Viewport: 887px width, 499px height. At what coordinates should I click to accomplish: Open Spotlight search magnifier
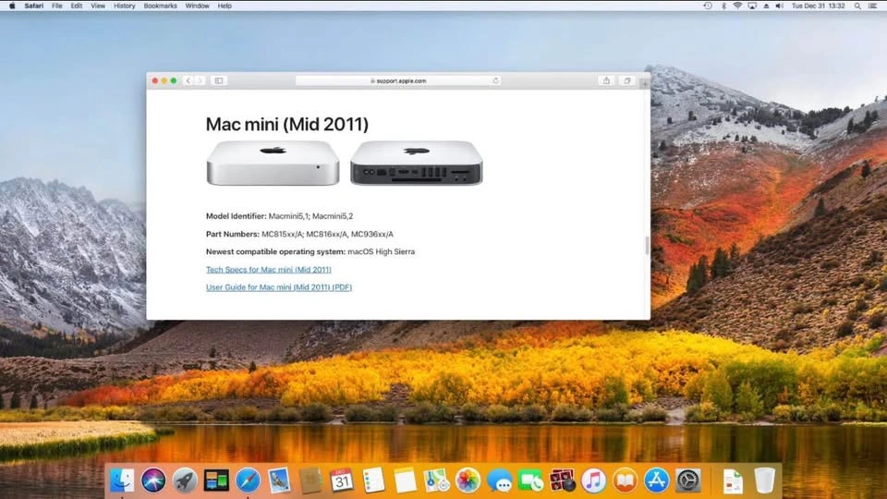tap(857, 6)
